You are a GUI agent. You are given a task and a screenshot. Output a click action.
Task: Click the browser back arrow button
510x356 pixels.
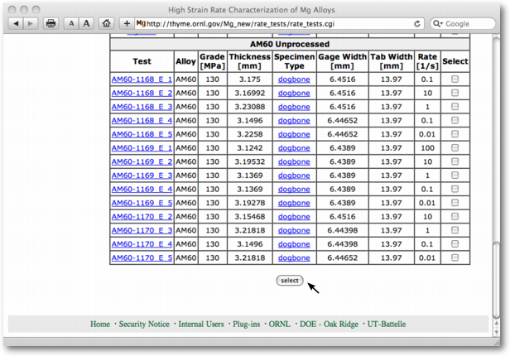pyautogui.click(x=17, y=24)
